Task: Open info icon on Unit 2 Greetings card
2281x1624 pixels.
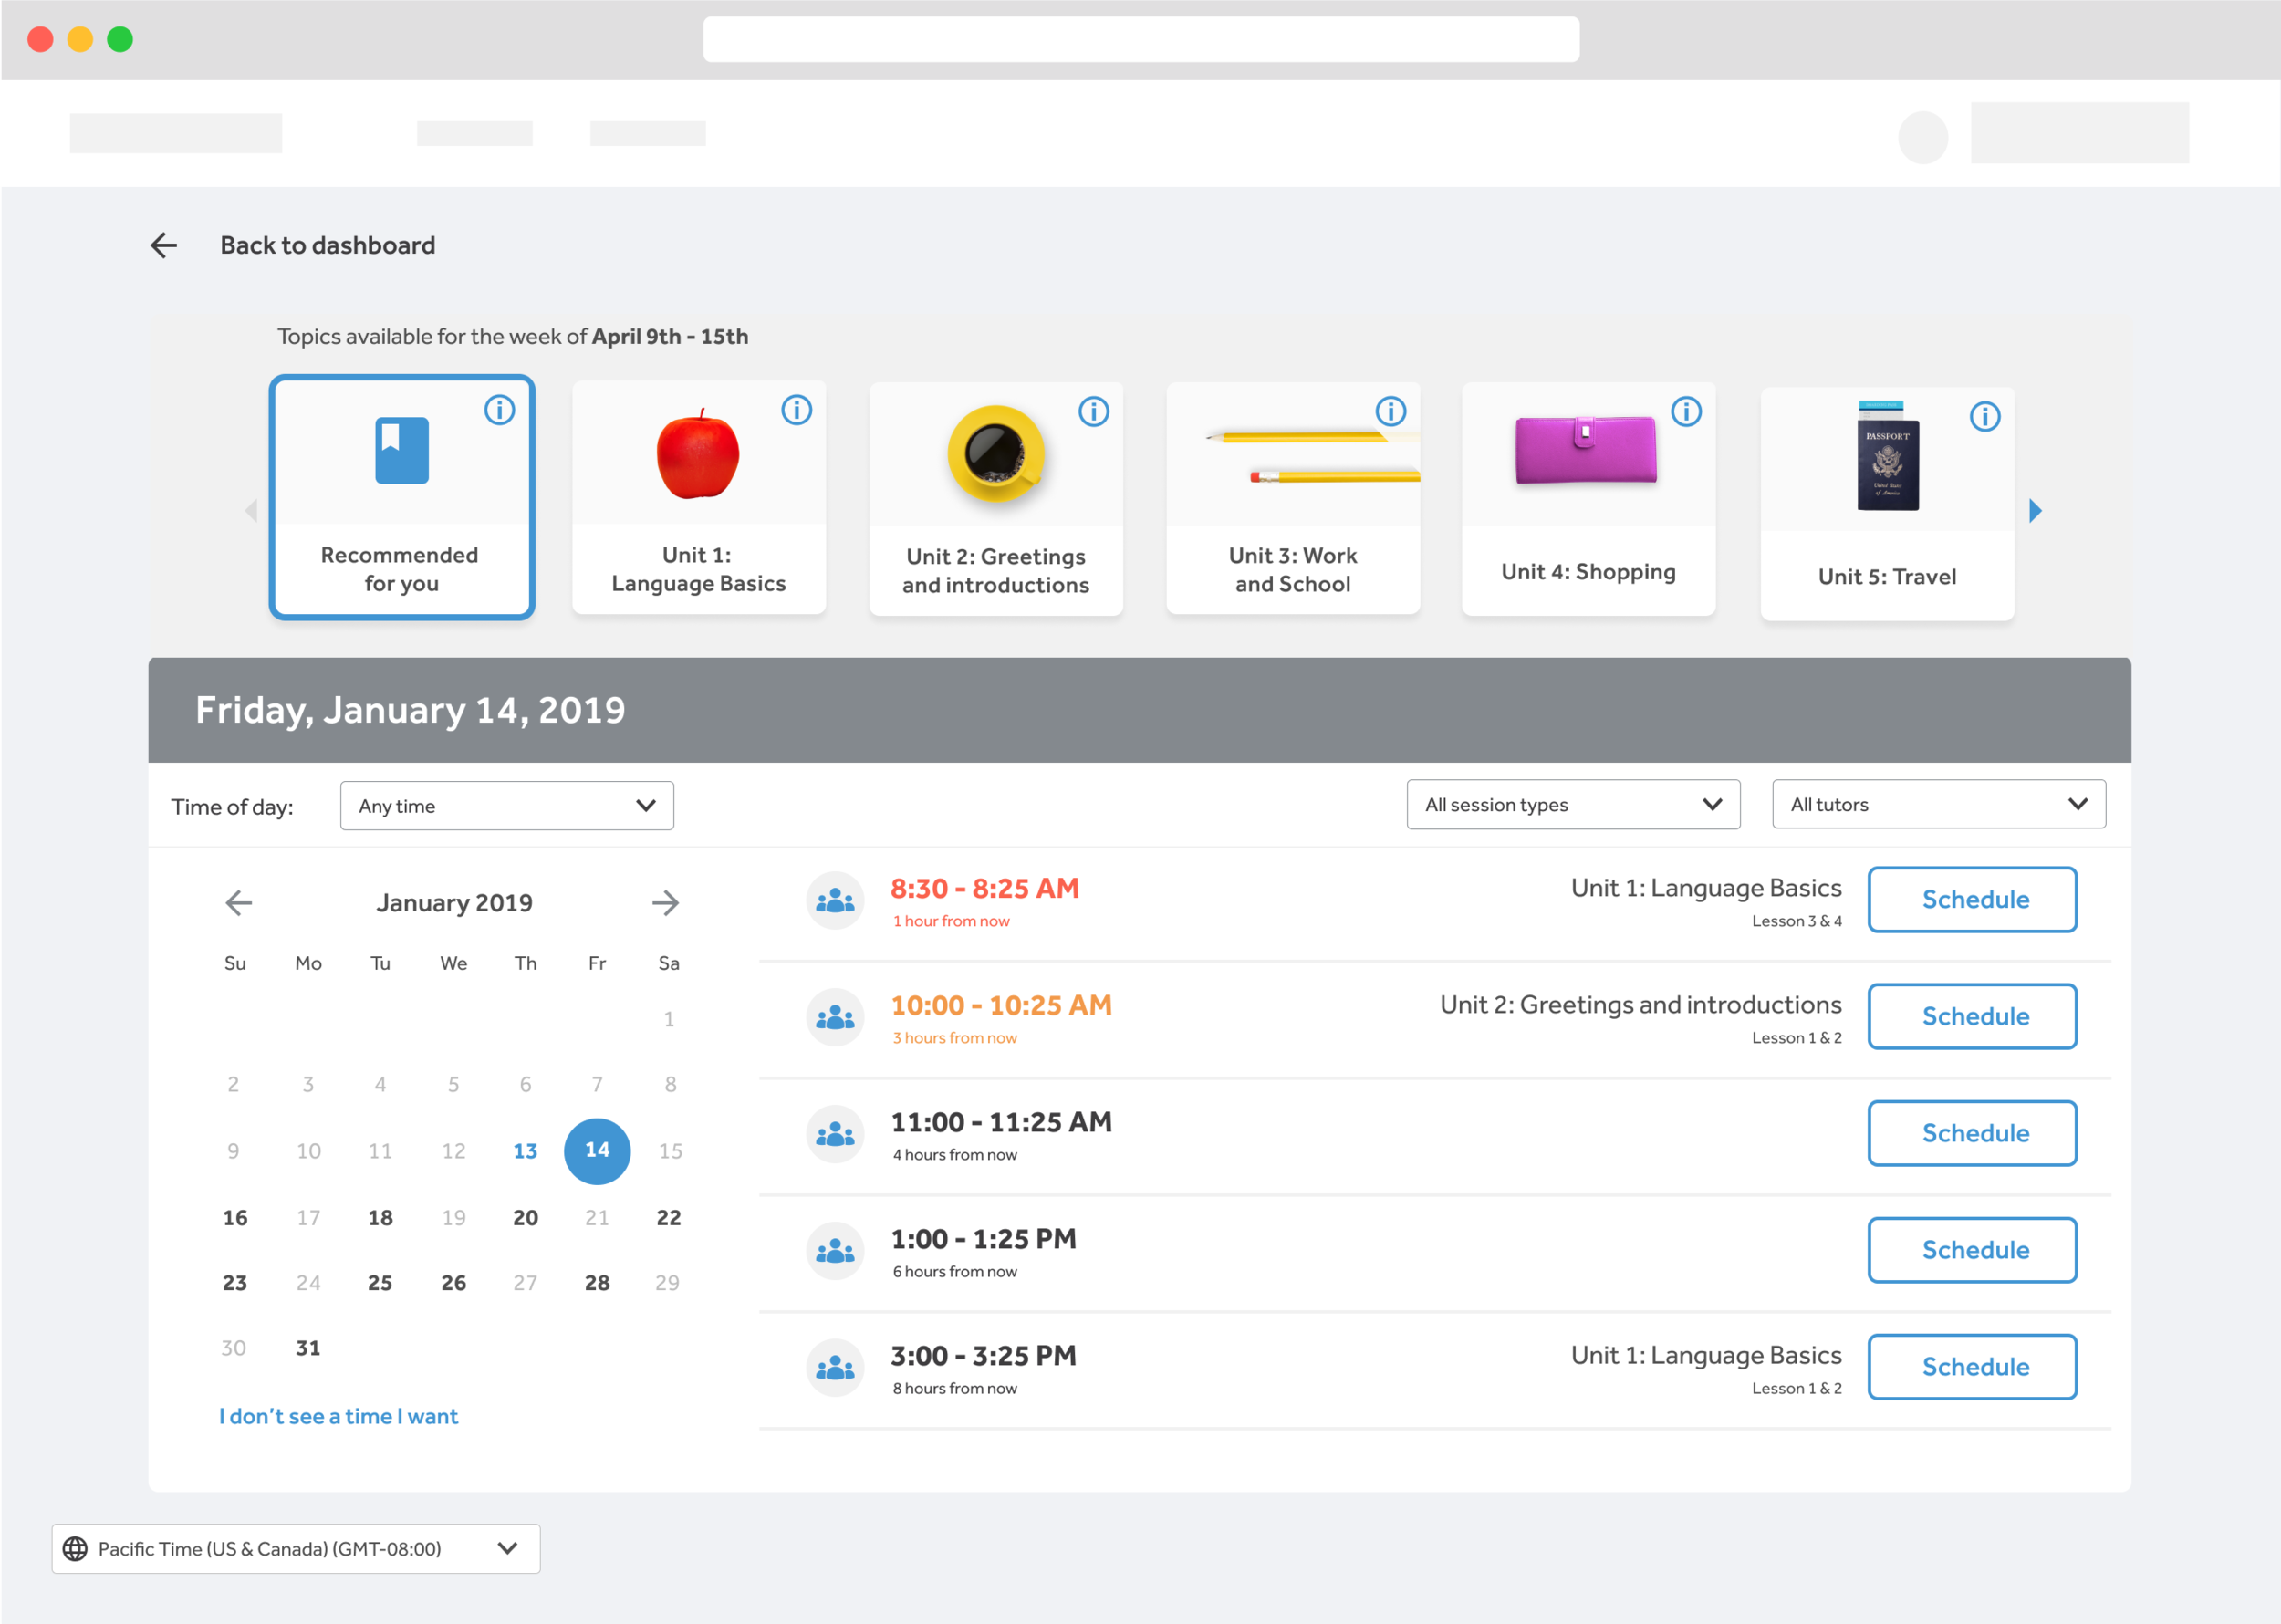Action: coord(1093,412)
